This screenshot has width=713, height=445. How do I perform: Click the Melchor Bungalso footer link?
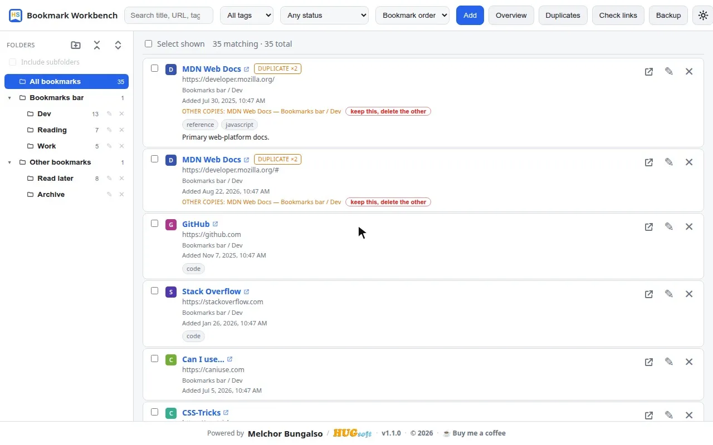(x=285, y=434)
